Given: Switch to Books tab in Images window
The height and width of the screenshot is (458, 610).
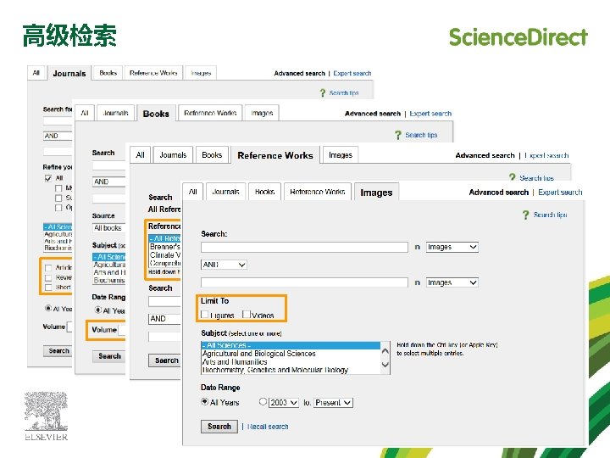Looking at the screenshot, I should [x=264, y=192].
